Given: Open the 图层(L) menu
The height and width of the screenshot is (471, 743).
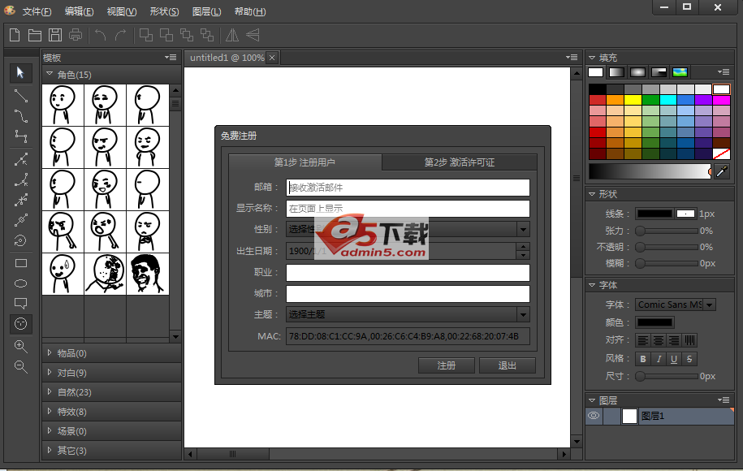Looking at the screenshot, I should pyautogui.click(x=206, y=11).
